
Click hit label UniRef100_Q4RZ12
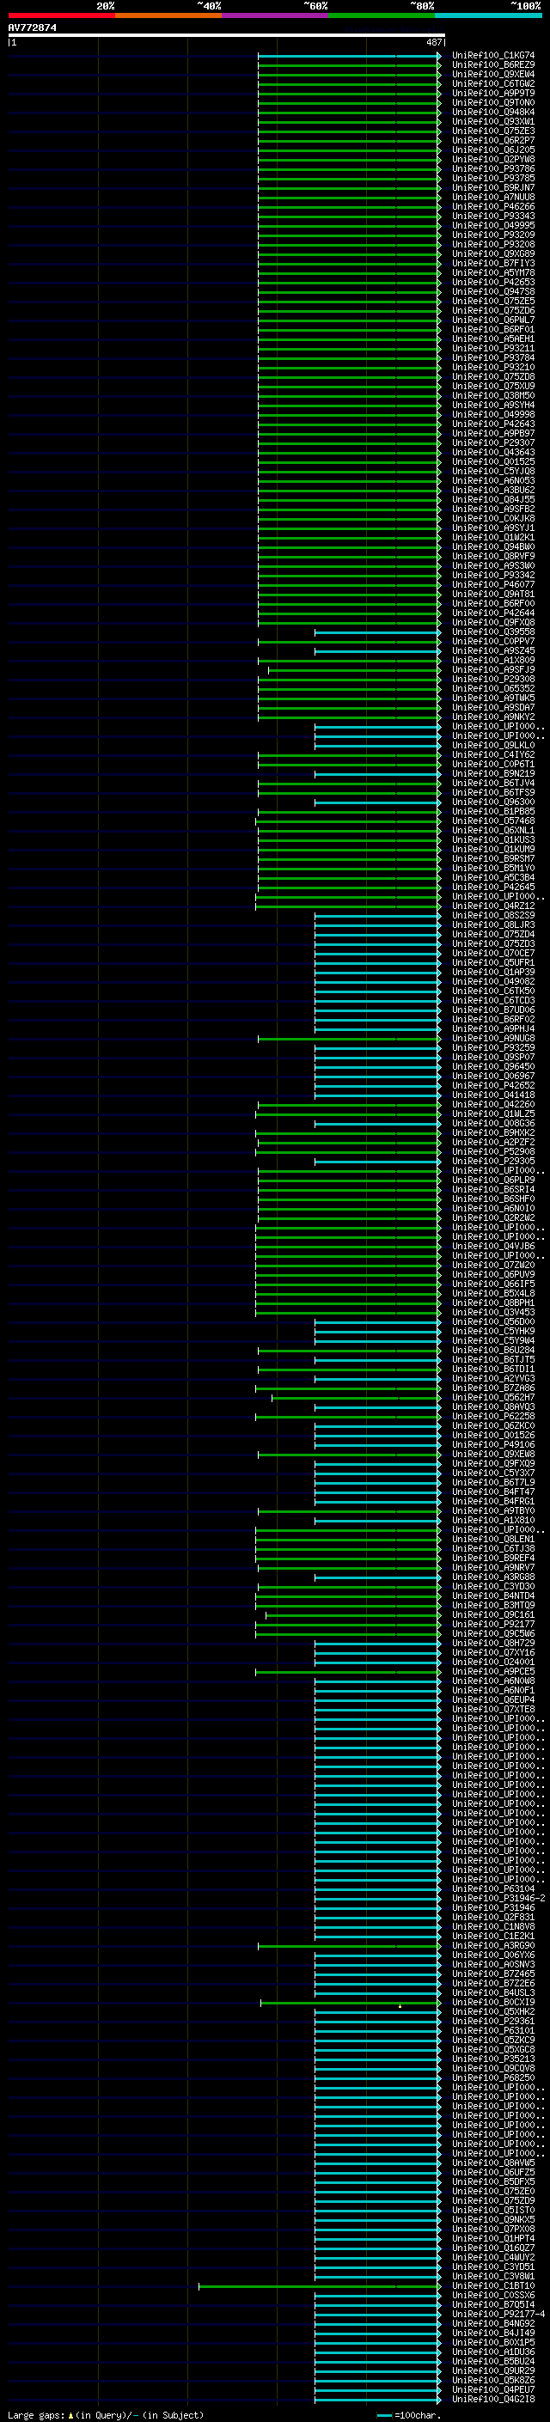coord(492,906)
